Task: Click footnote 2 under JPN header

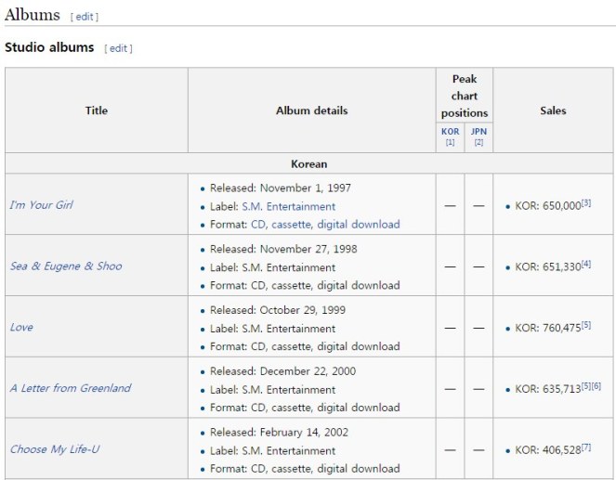Action: point(478,143)
